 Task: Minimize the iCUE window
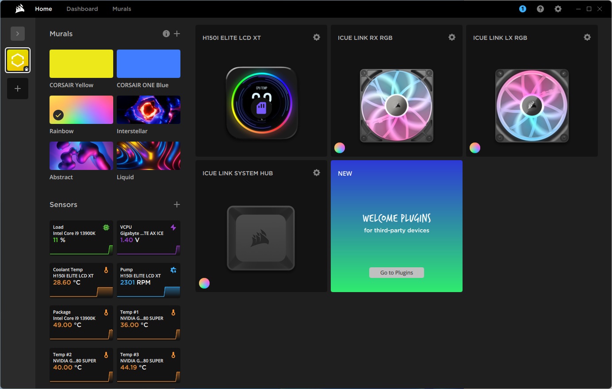[578, 9]
